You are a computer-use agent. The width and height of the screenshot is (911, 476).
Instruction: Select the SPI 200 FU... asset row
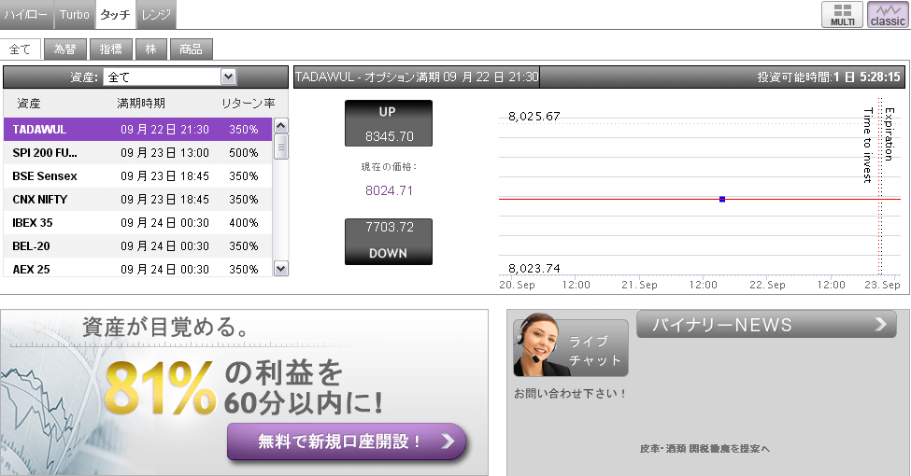click(x=137, y=153)
